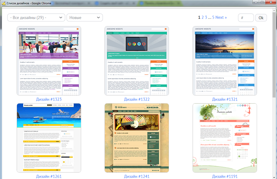Open the 'Все дизайны (29)' dropdown

click(x=36, y=18)
